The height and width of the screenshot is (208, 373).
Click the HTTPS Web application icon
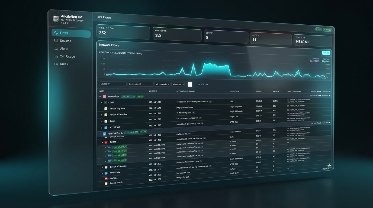pos(106,128)
